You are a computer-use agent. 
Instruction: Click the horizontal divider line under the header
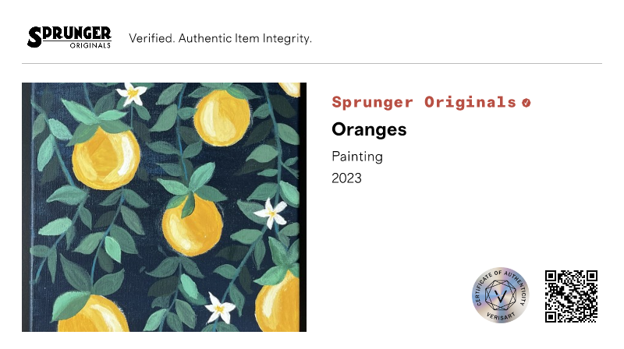click(312, 63)
